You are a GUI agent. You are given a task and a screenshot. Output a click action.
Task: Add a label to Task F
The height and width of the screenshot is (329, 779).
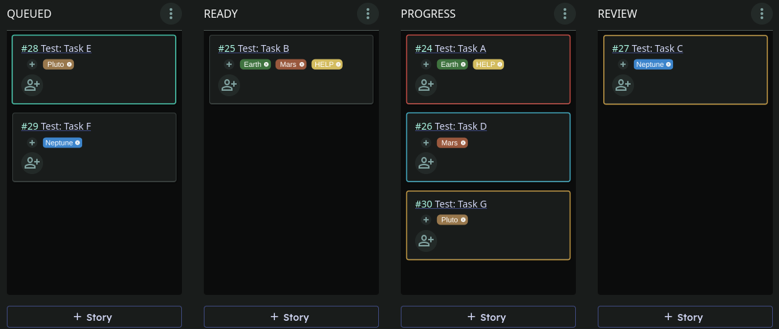(x=32, y=143)
